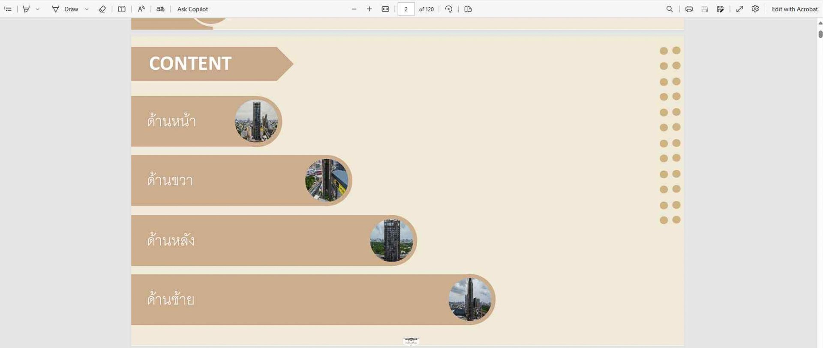
Task: Expand the highlight color options dropdown
Action: 38,9
